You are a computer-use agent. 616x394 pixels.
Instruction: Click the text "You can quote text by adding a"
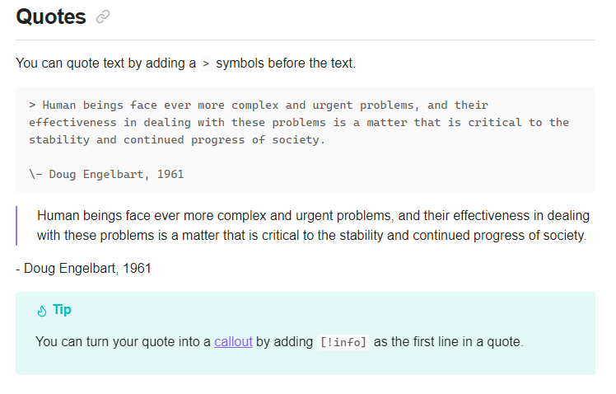click(x=105, y=63)
